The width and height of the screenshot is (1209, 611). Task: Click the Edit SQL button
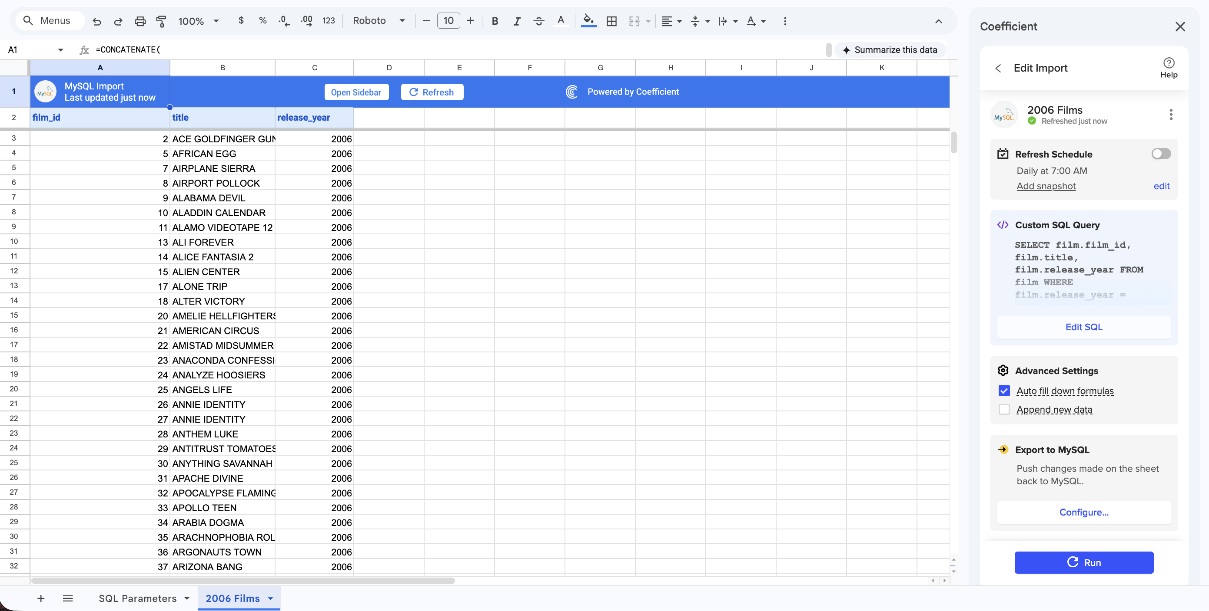point(1083,327)
